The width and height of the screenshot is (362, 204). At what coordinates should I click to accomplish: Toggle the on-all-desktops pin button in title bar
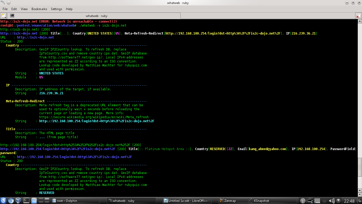pos(8,3)
